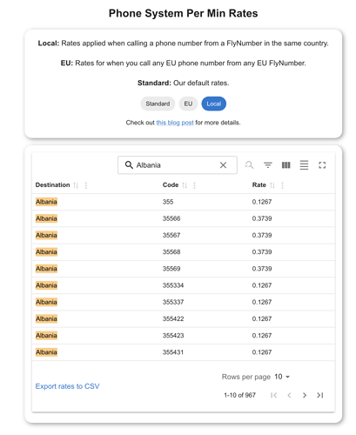Open Code column actions menu
This screenshot has width=356, height=435.
click(x=194, y=185)
